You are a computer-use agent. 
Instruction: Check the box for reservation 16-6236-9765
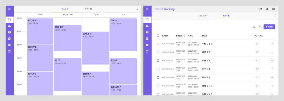[x=158, y=69]
